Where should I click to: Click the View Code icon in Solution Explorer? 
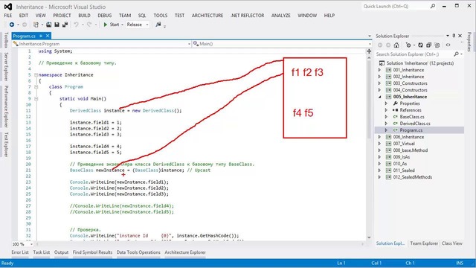click(x=448, y=45)
